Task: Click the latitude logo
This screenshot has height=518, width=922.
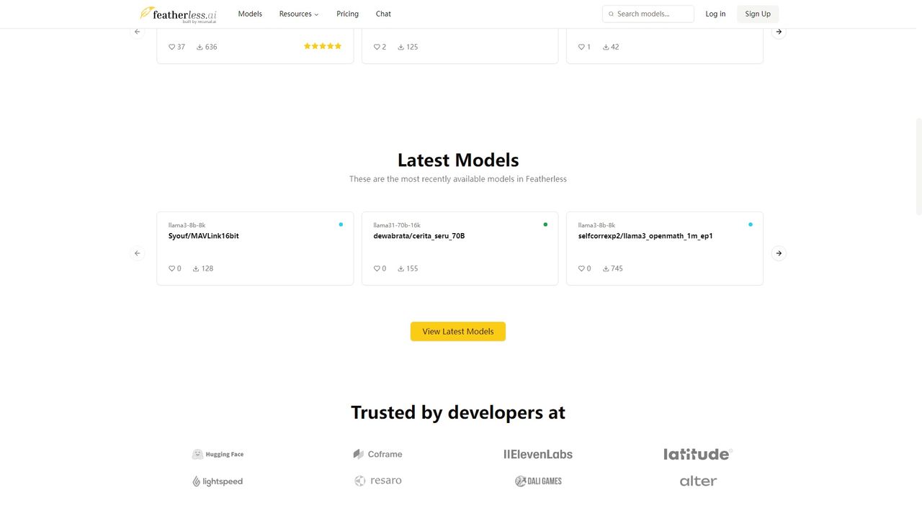Action: [x=698, y=454]
